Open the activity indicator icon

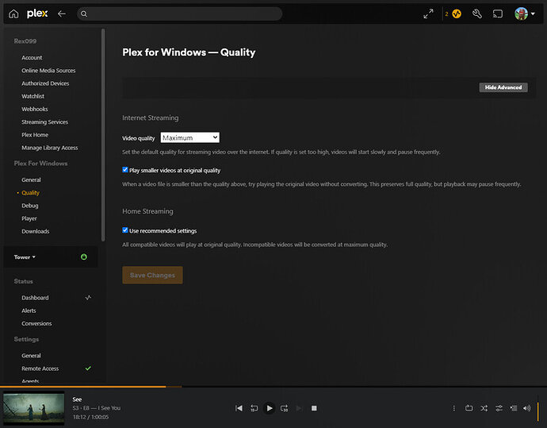(457, 14)
